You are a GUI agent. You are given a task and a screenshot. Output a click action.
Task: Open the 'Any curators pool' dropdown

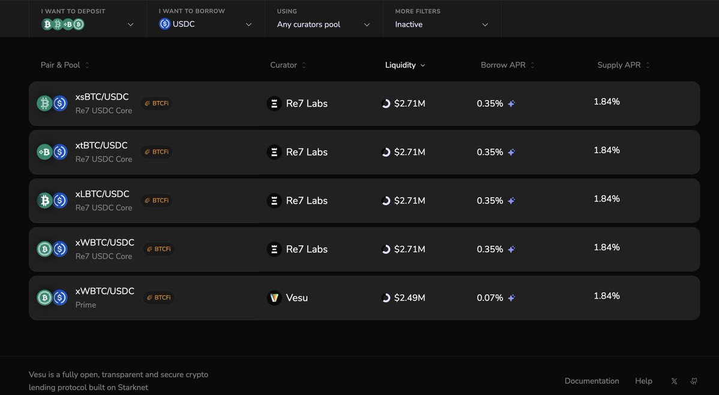[324, 25]
